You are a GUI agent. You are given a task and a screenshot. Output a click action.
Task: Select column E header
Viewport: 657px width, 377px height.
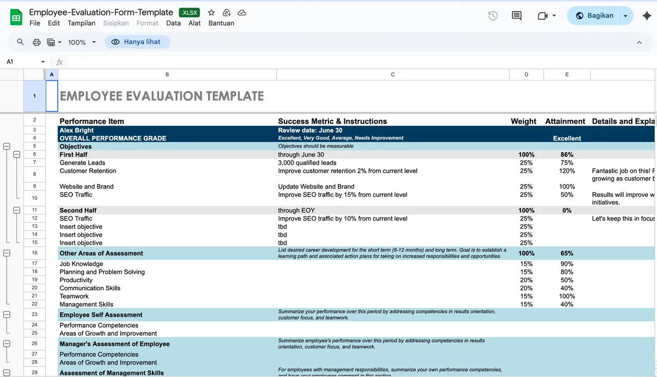(567, 74)
